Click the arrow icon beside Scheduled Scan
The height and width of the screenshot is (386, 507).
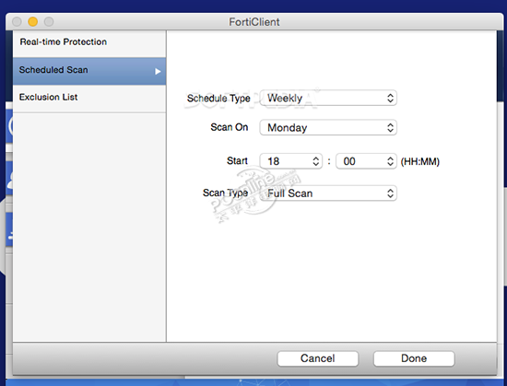tap(158, 71)
